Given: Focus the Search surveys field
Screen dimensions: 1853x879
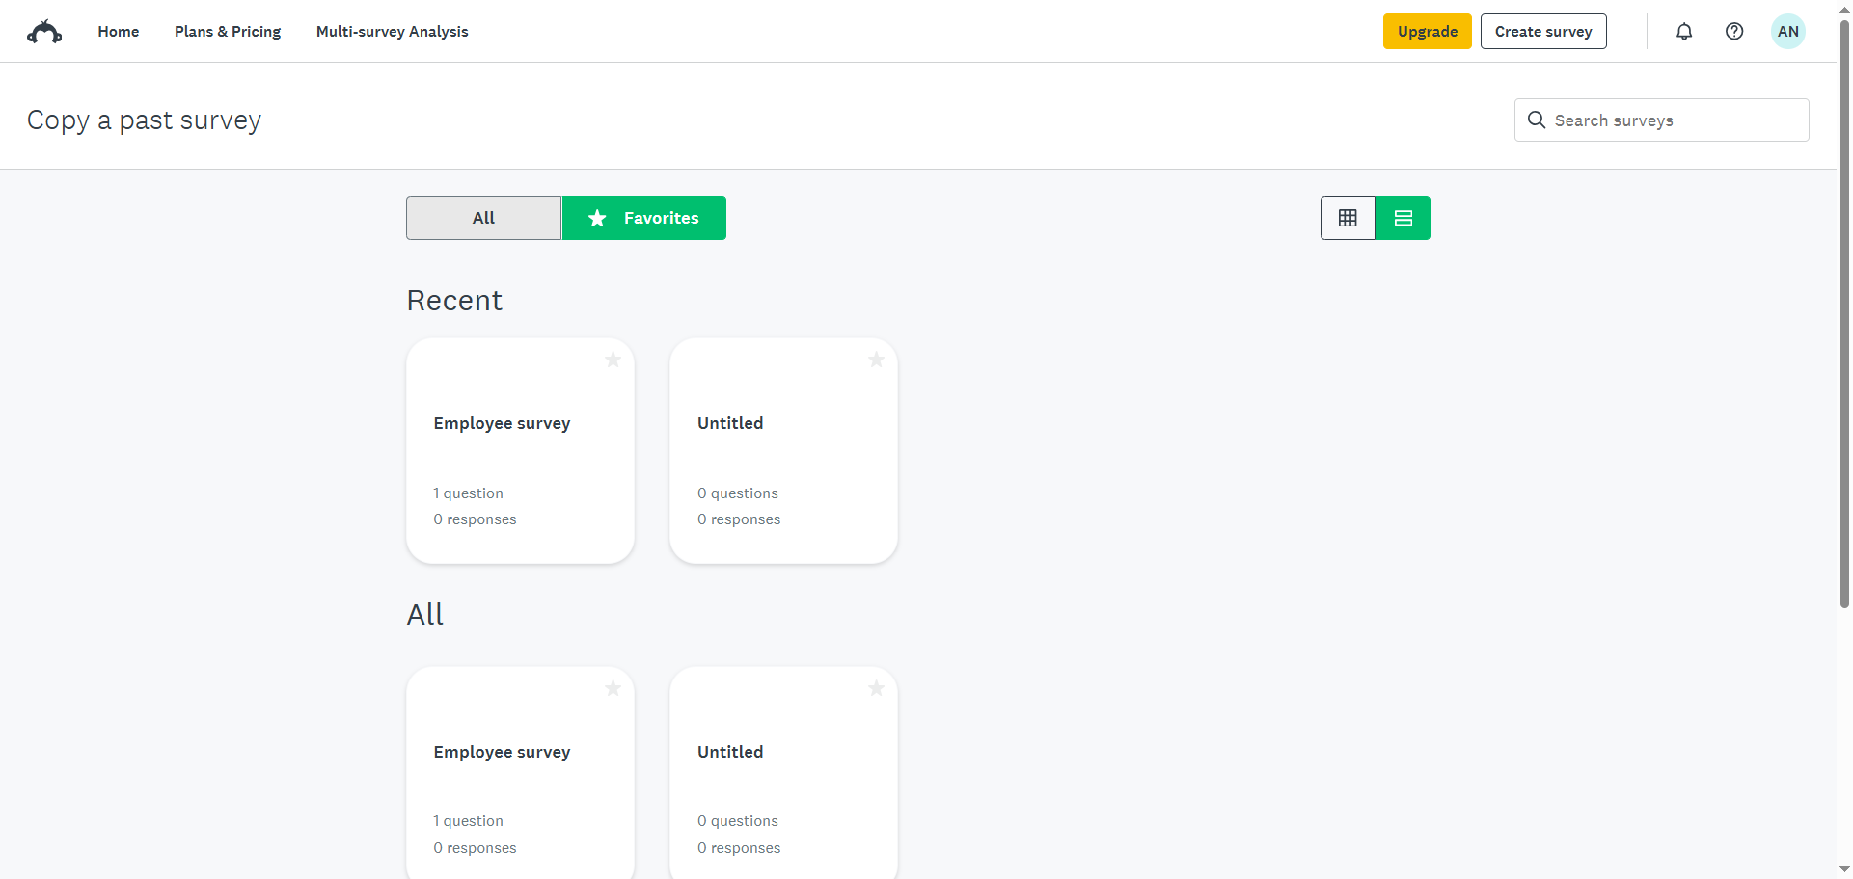Looking at the screenshot, I should (1661, 120).
